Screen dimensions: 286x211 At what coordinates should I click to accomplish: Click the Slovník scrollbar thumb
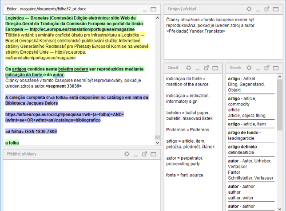(x=280, y=105)
